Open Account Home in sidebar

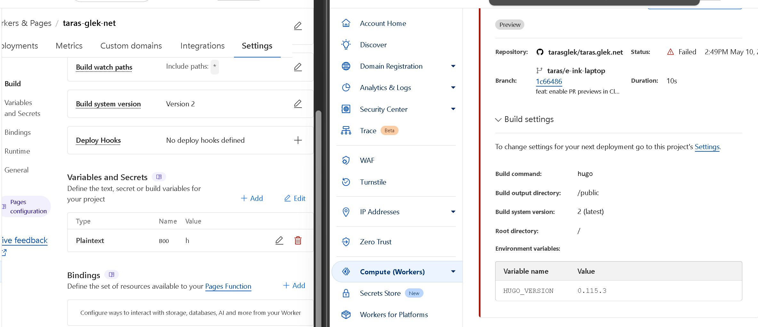point(383,23)
